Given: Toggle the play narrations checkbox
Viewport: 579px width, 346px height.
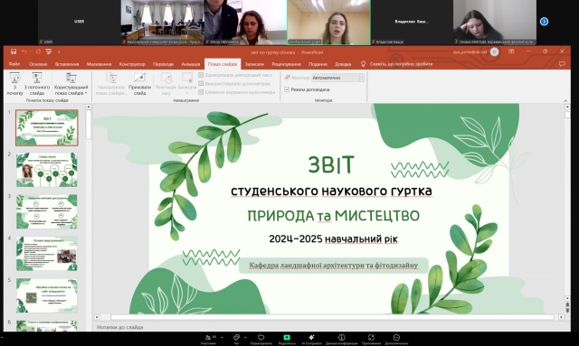Looking at the screenshot, I should (201, 75).
